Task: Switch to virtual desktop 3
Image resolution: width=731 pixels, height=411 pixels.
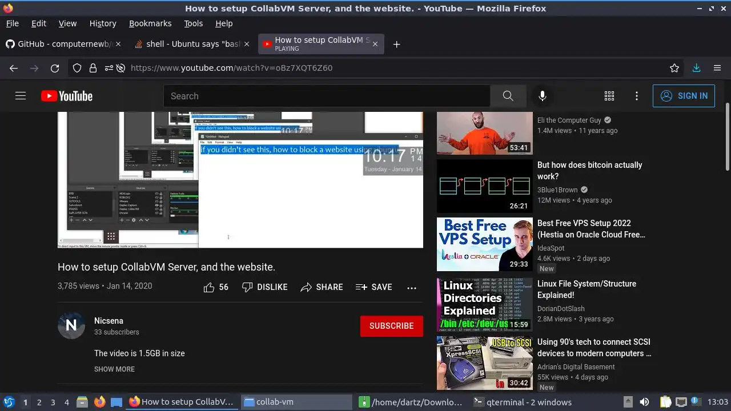Action: pos(53,402)
